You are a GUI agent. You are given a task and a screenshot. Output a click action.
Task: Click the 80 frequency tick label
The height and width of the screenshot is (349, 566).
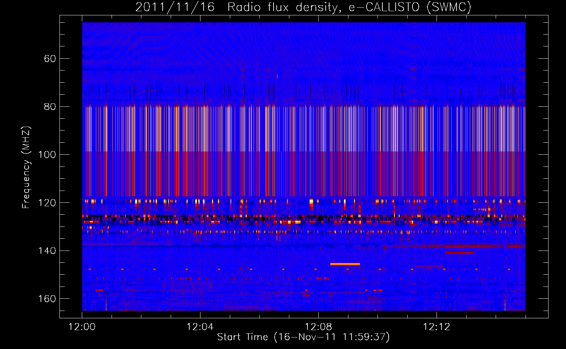pyautogui.click(x=50, y=107)
